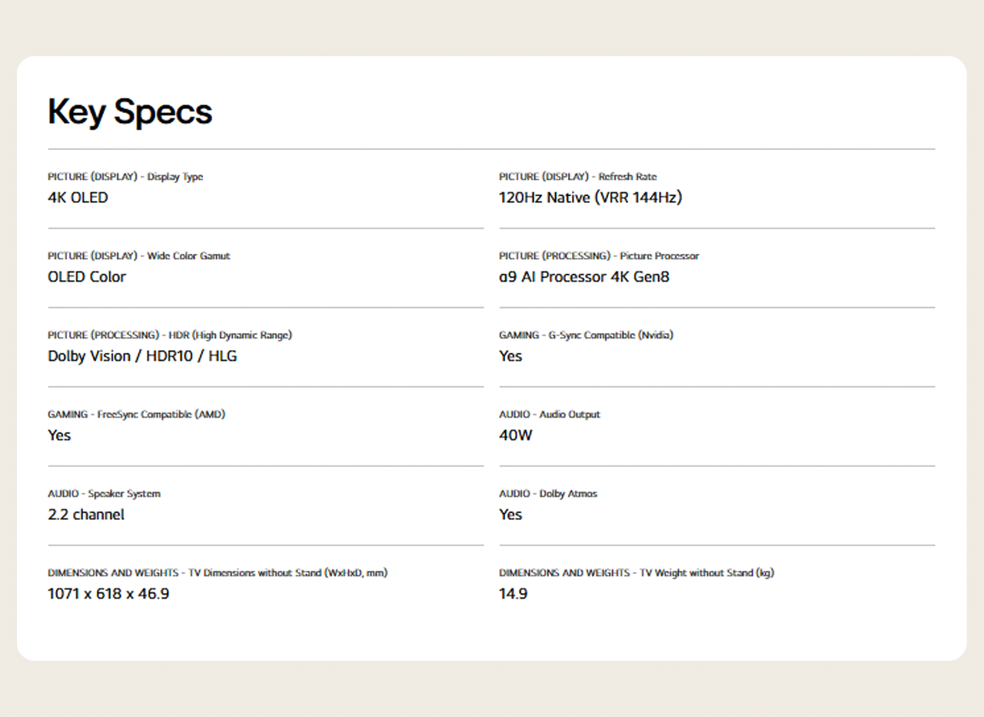Click the Key Specs heading
The width and height of the screenshot is (984, 717).
pyautogui.click(x=130, y=112)
